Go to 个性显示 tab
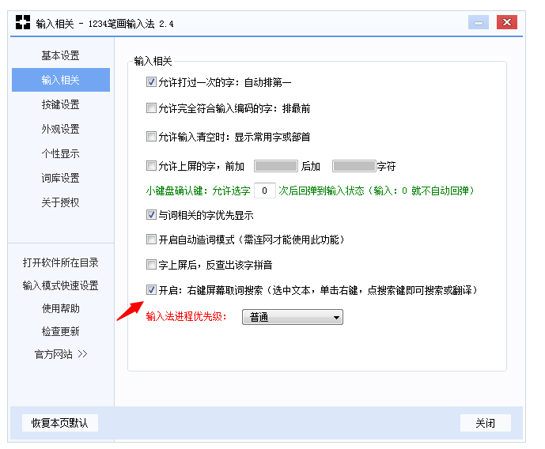545x449 pixels. 60,153
